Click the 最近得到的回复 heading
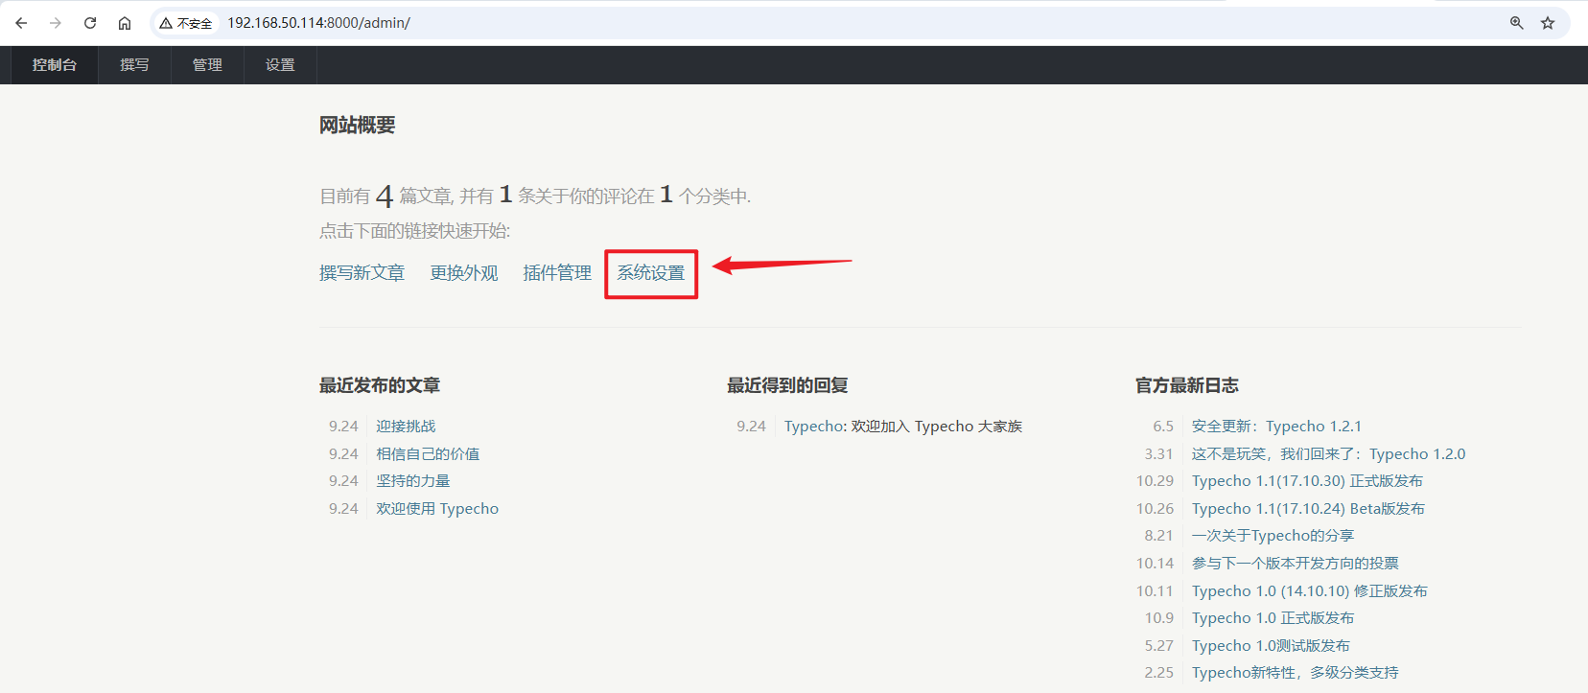1588x693 pixels. [x=787, y=385]
